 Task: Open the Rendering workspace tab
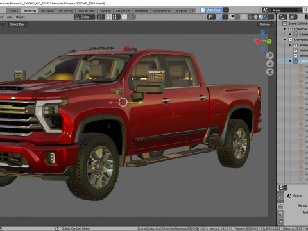pyautogui.click(x=142, y=10)
